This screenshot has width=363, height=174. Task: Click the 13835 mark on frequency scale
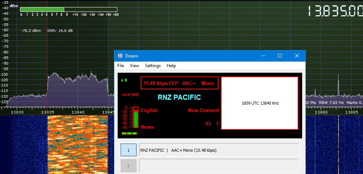click(x=48, y=112)
